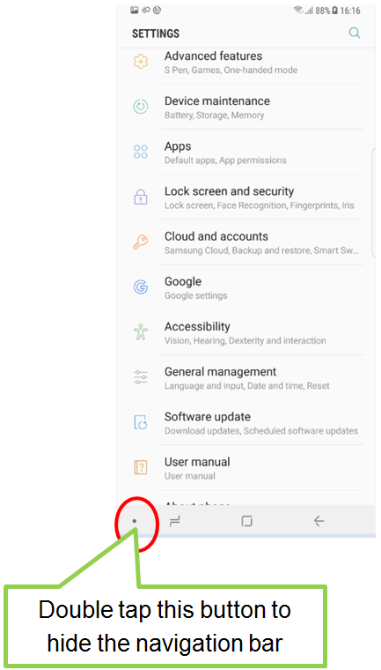Tap the Lock screen padlock icon
Viewport: 381px width, 670px height.
(141, 197)
